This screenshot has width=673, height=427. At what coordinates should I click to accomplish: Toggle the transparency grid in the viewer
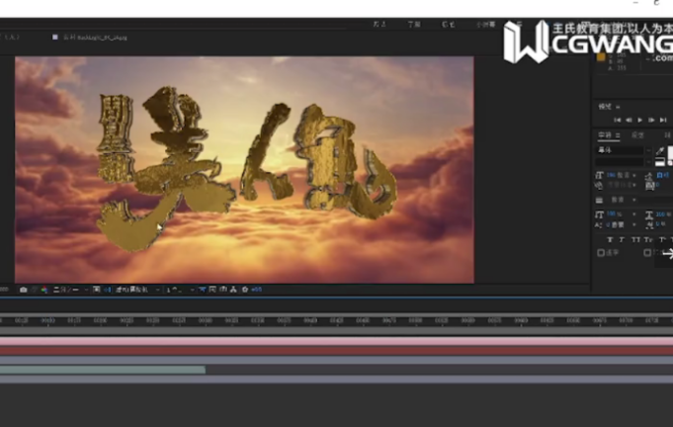(x=108, y=290)
